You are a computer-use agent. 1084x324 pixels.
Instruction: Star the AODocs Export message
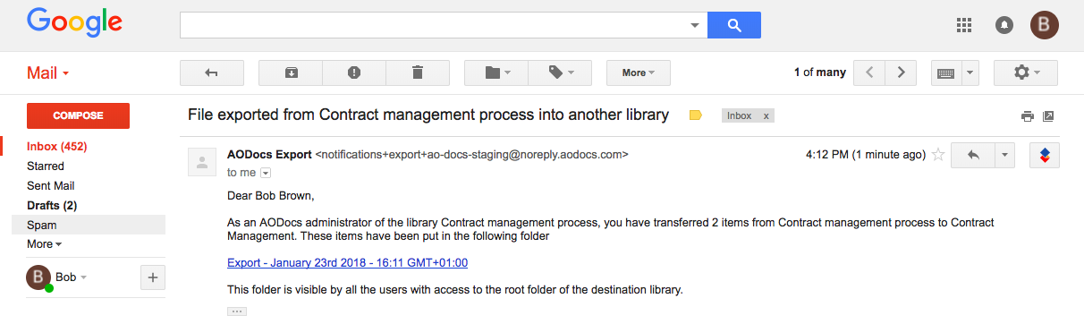pyautogui.click(x=938, y=155)
